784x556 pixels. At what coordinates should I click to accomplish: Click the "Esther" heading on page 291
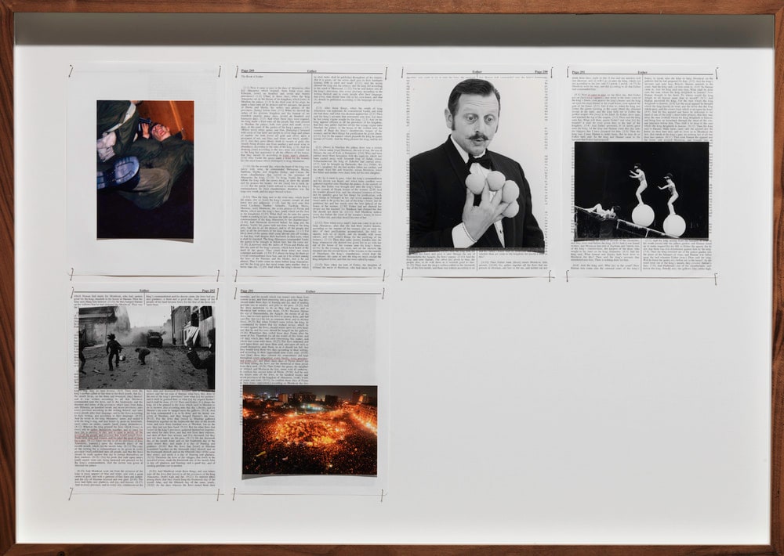click(642, 72)
